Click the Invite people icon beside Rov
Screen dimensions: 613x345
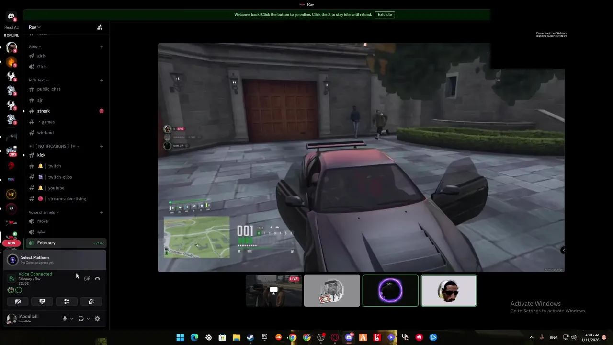pyautogui.click(x=100, y=27)
